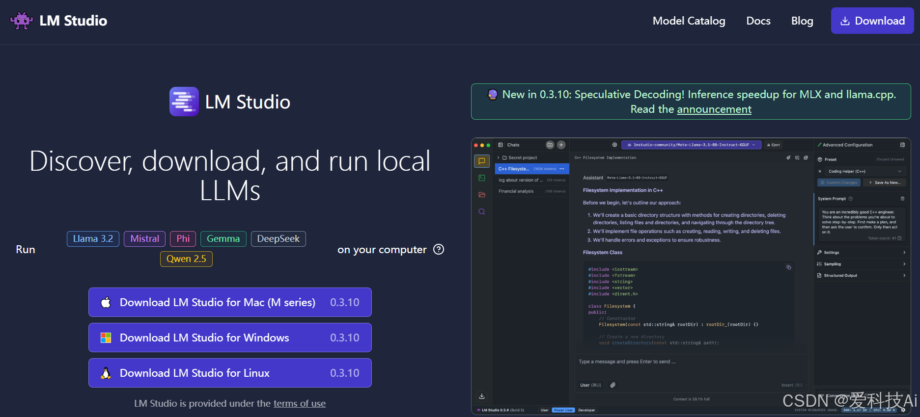This screenshot has width=920, height=417.
Task: Select the Financial analysis chat
Action: (x=532, y=191)
